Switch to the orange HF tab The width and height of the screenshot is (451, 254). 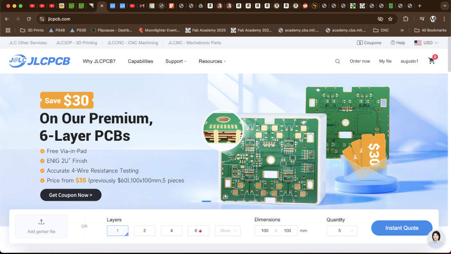tap(171, 6)
